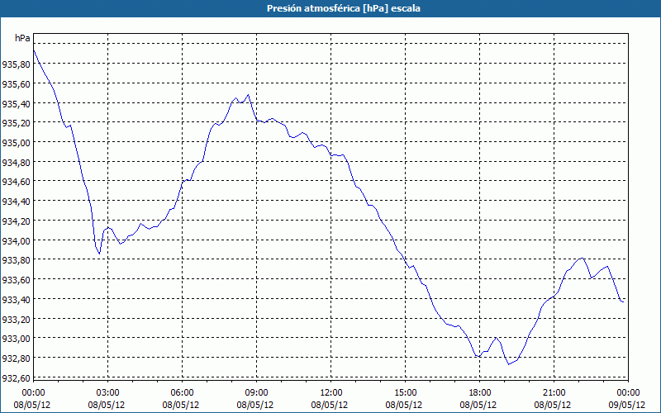661x413 pixels.
Task: Click the 935,40 y-axis value
Action: click(16, 104)
